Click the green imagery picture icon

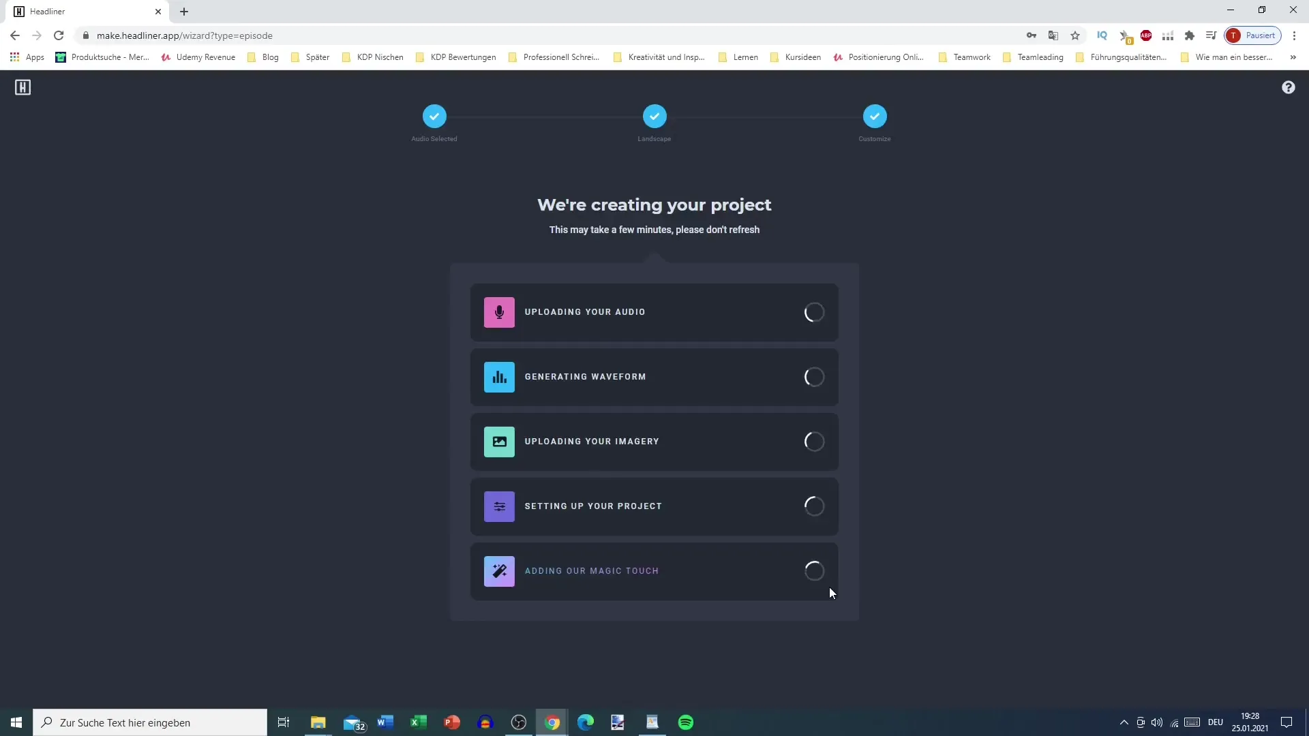[499, 442]
